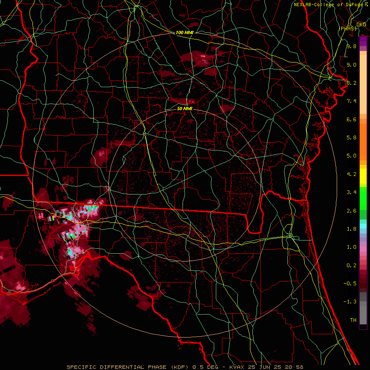Click the 5.8 value on the color scale

tap(351, 137)
